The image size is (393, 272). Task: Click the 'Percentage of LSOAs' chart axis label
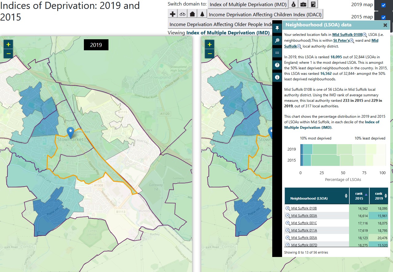point(343,180)
